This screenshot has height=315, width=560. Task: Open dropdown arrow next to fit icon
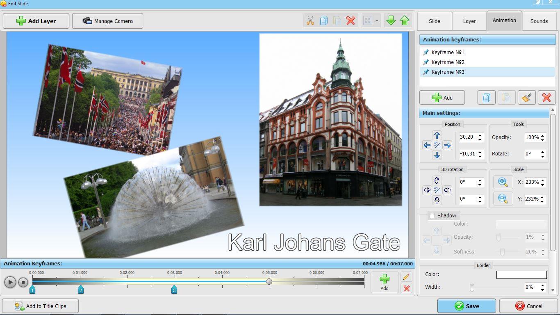coord(376,21)
